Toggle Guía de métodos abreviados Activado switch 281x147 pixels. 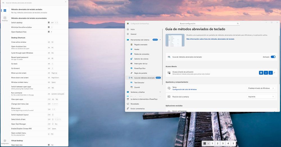pyautogui.click(x=273, y=57)
